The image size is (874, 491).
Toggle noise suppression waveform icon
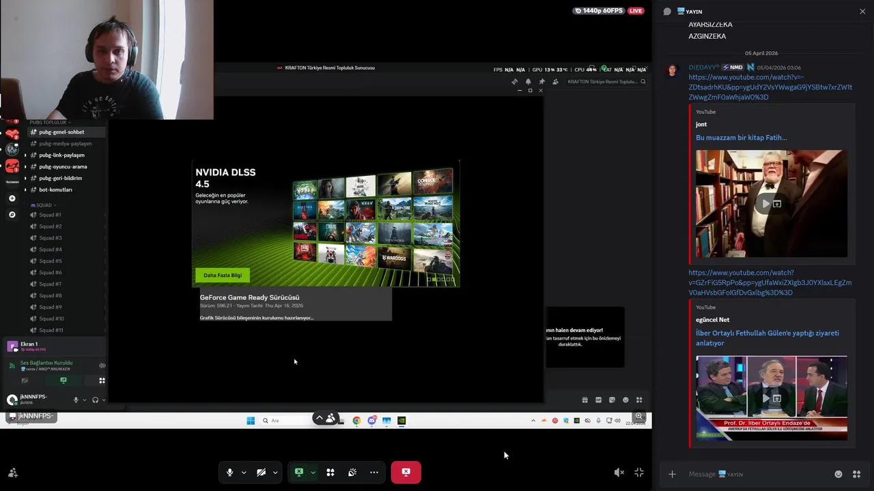(x=102, y=366)
